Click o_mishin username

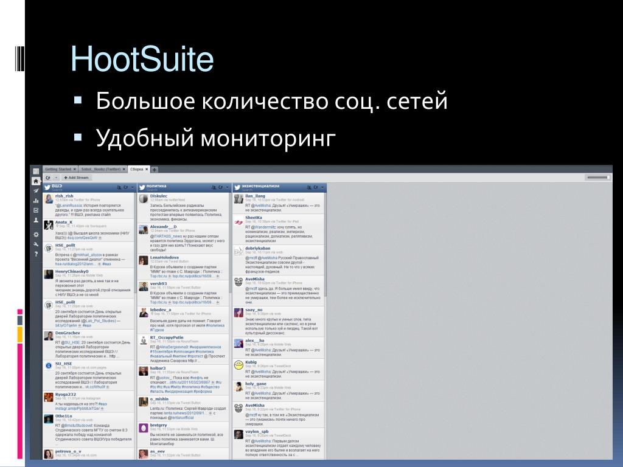click(159, 399)
